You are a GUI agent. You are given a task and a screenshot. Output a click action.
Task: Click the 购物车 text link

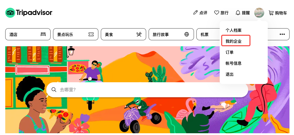tap(281, 13)
